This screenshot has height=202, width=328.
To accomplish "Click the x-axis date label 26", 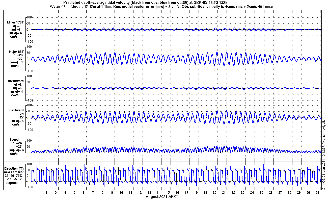I will (270, 193).
